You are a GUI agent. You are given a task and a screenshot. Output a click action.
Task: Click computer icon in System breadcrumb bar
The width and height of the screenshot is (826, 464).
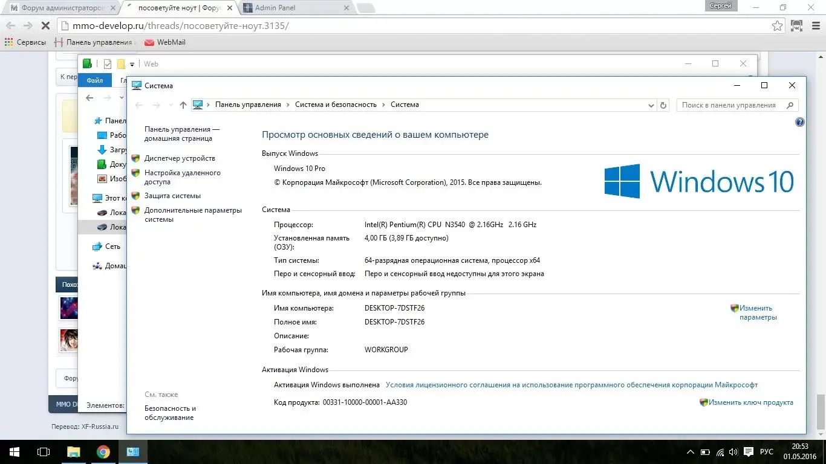click(x=198, y=105)
